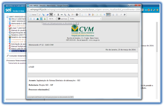The height and width of the screenshot is (106, 164).
Task: Click the SEI link insert icon
Action: [x=41, y=19]
